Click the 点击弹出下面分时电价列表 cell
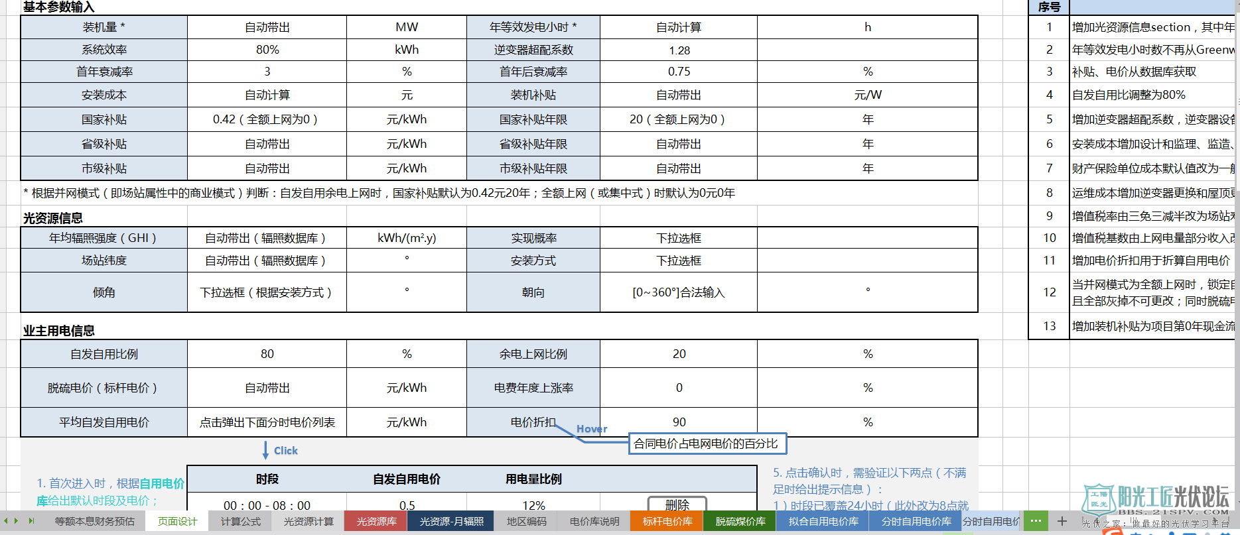The height and width of the screenshot is (535, 1240). (267, 422)
